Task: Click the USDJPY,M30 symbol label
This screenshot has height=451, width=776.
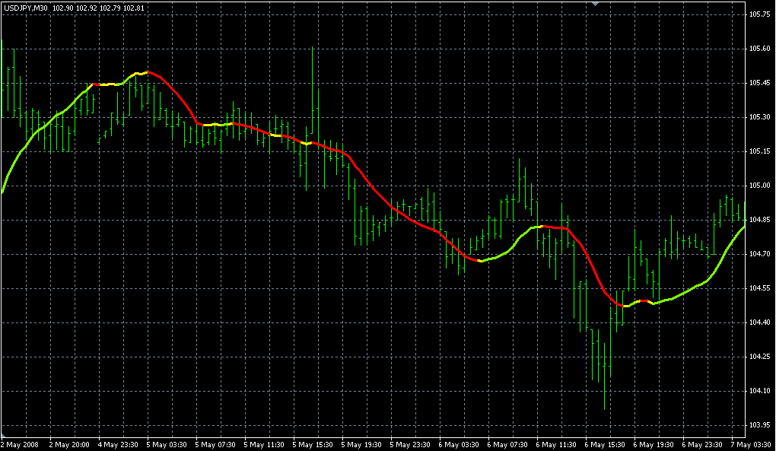Action: pos(27,8)
